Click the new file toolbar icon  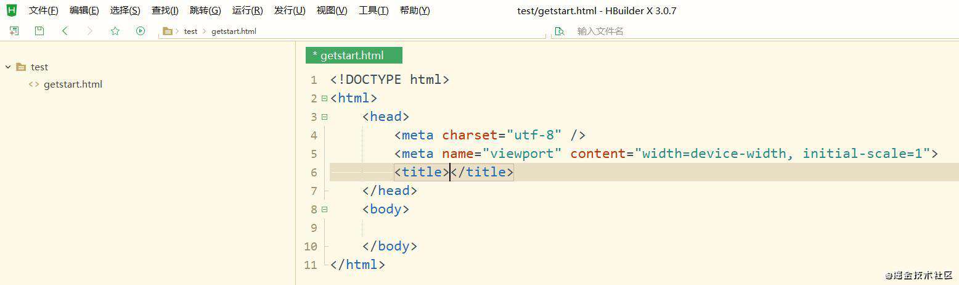pyautogui.click(x=14, y=31)
